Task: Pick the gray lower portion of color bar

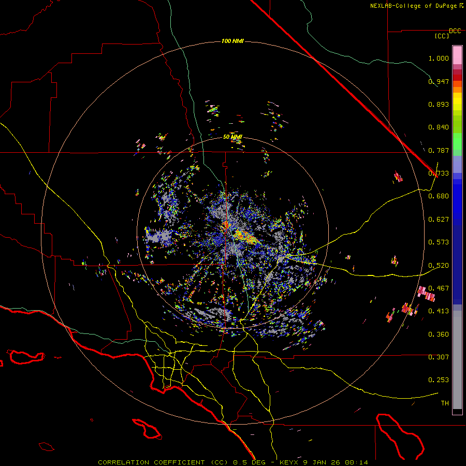Action: click(457, 360)
